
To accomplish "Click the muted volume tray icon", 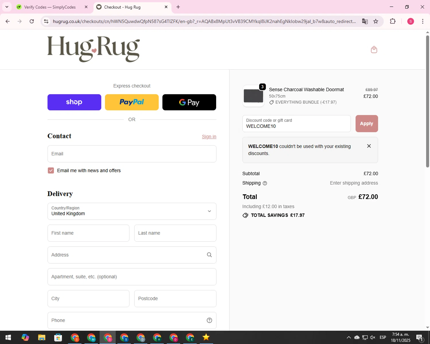I will coord(373,337).
